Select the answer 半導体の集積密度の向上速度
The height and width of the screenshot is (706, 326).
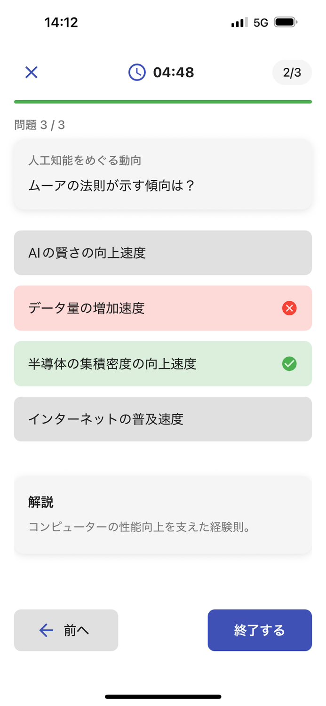click(x=163, y=364)
